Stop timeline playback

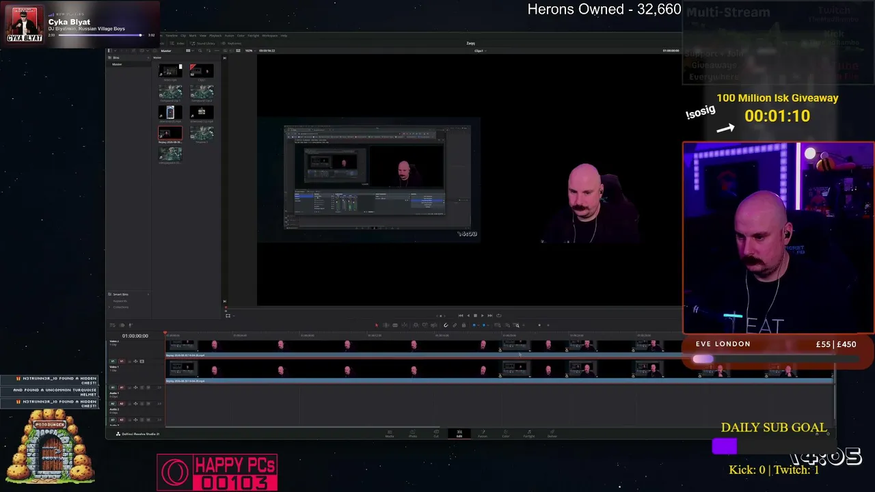[x=475, y=316]
